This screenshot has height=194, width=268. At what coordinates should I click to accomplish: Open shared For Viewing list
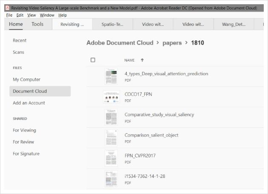point(24,130)
